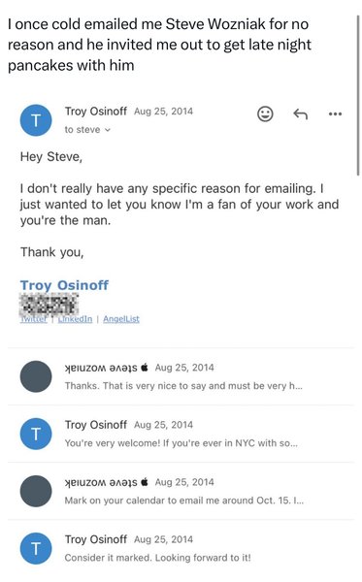Viewport: 362px width, 582px height.
Task: Click Troy Osinoff's blue T avatar at top
Action: (36, 120)
